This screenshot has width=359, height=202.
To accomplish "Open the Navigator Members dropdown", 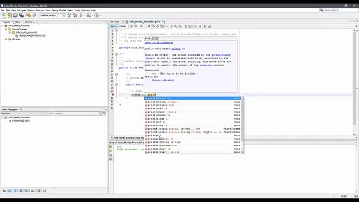I will 27,113.
